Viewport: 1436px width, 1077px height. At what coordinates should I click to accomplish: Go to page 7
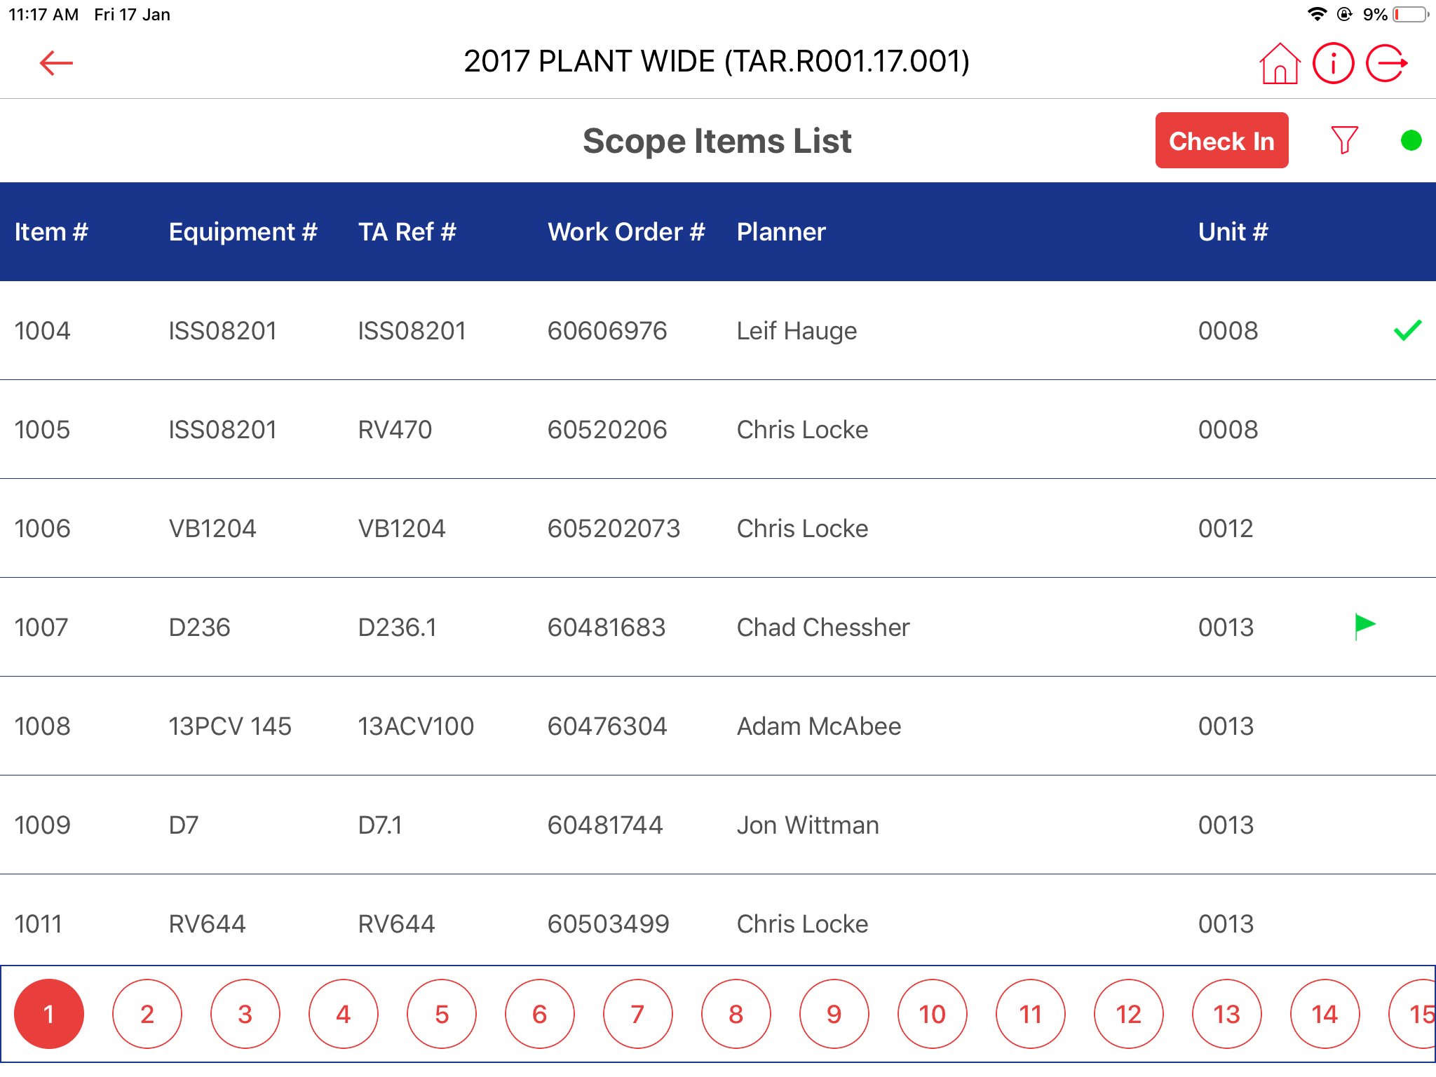click(x=637, y=1014)
